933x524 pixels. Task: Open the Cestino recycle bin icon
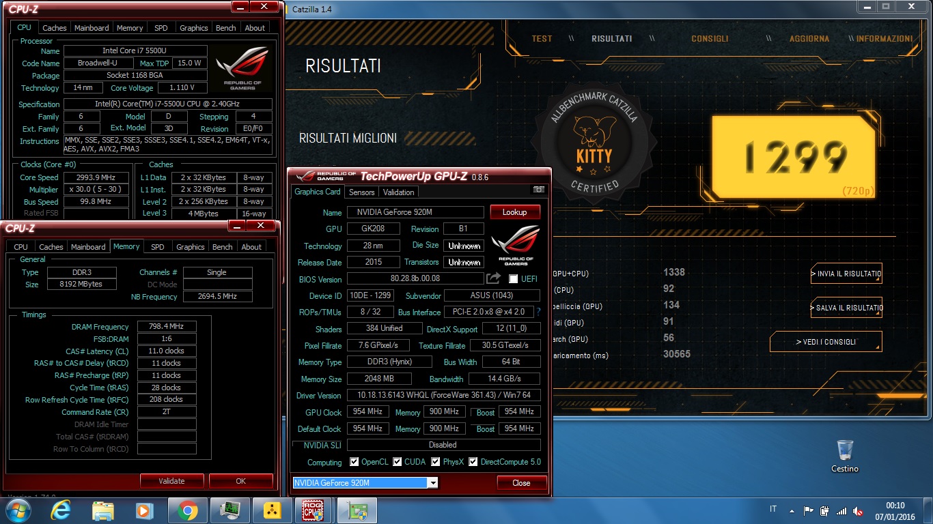pyautogui.click(x=845, y=456)
